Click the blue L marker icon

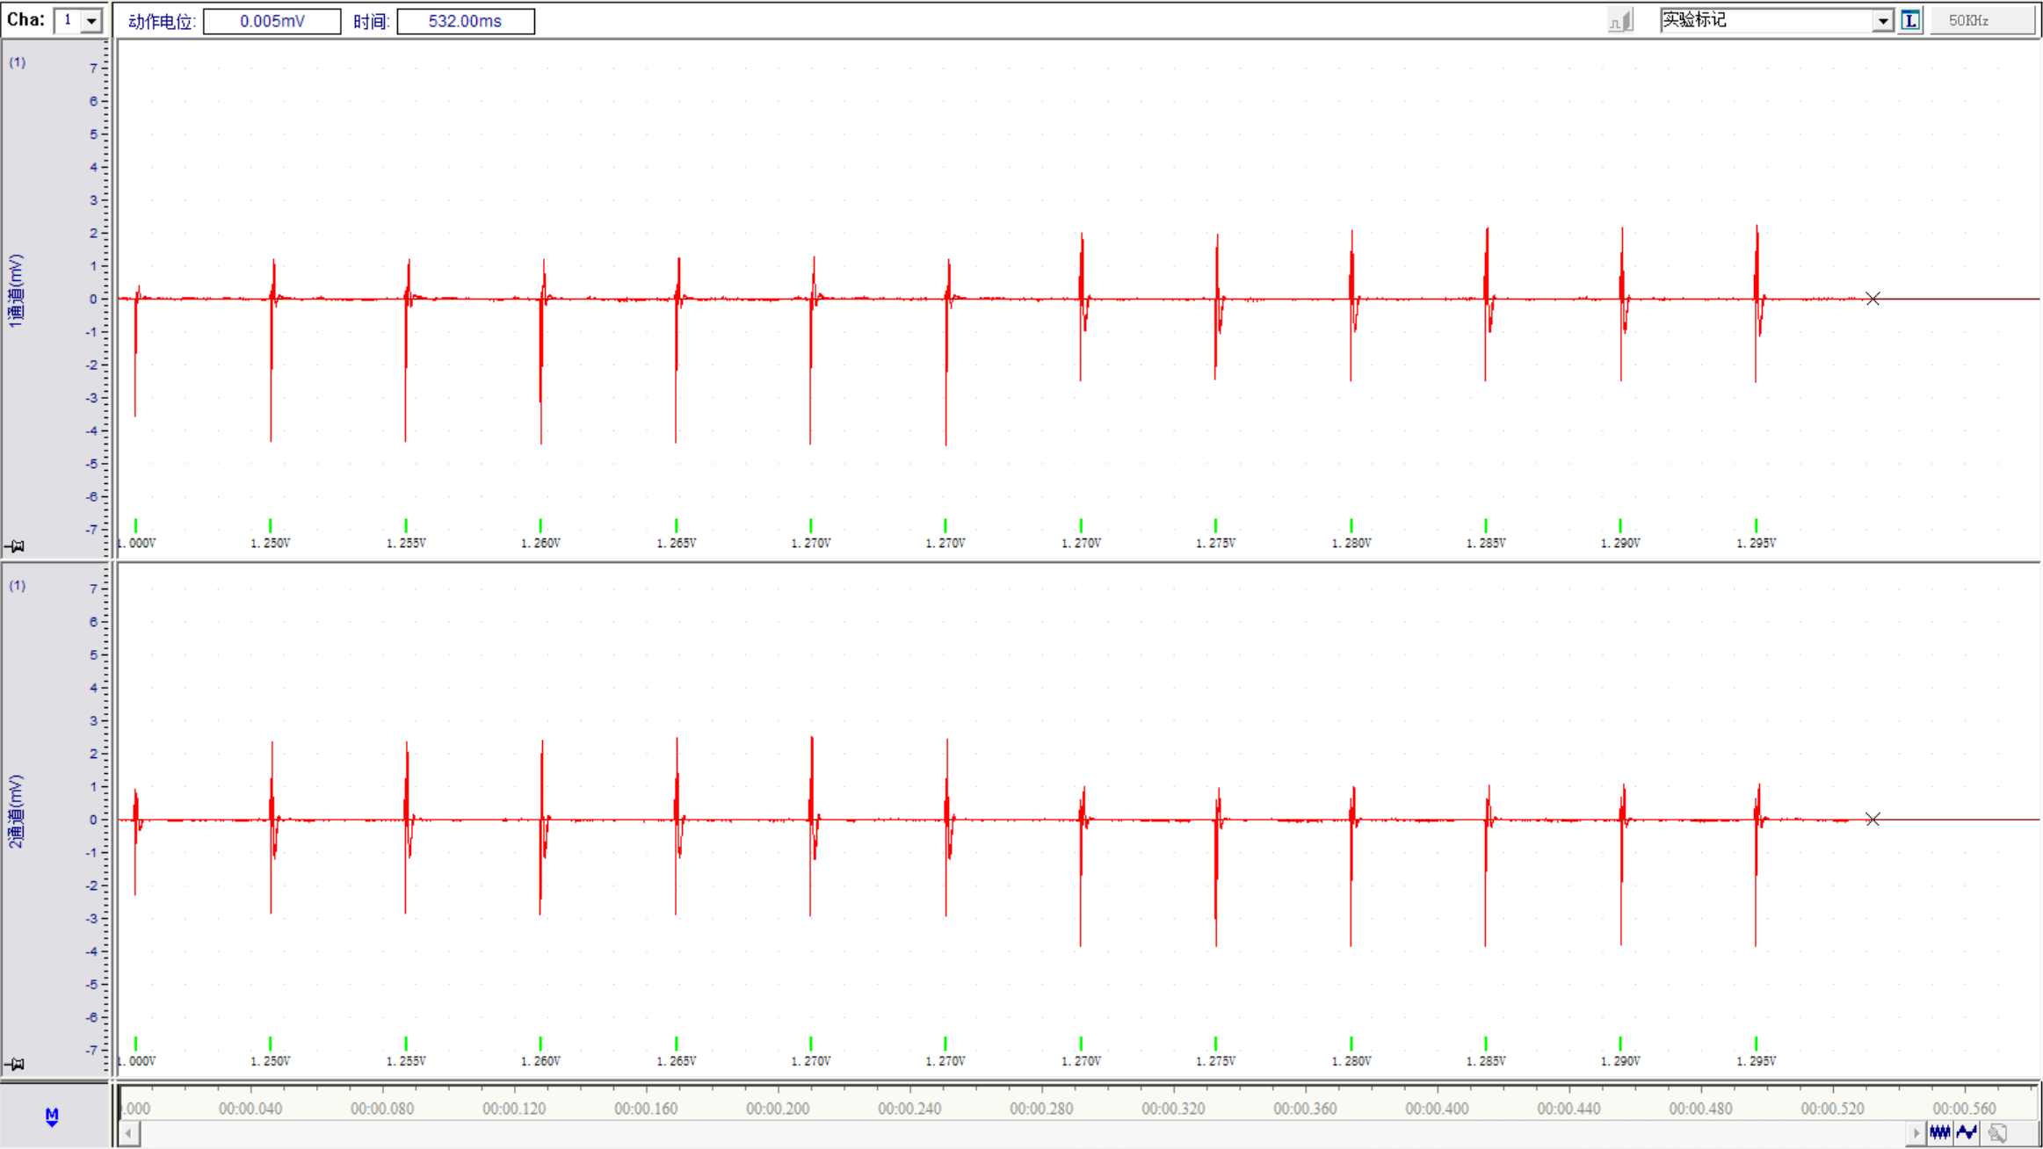(1910, 20)
